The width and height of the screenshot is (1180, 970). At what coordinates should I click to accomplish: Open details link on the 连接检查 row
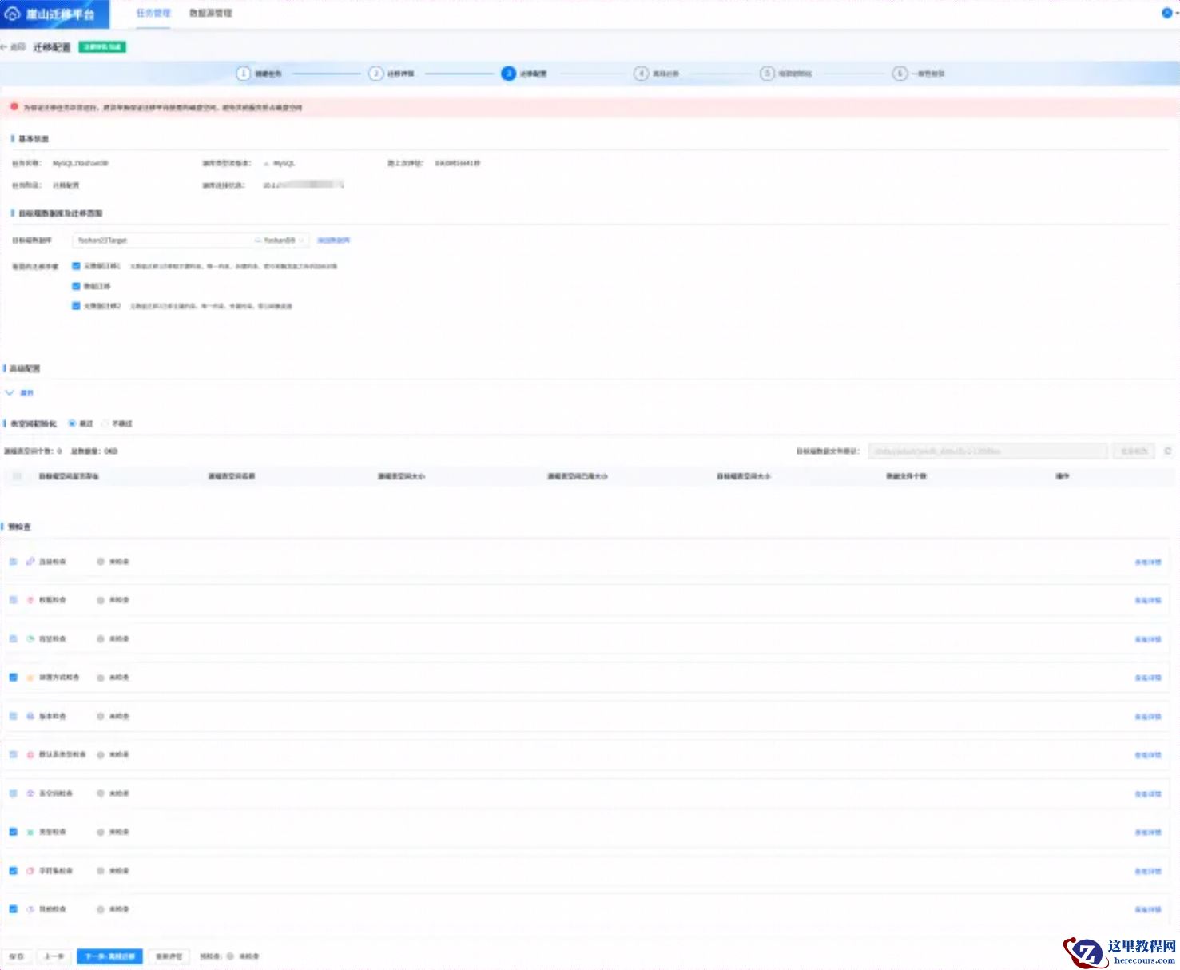point(1148,563)
